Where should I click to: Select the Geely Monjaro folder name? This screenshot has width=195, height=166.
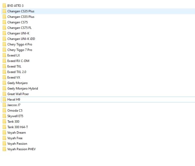18,83
